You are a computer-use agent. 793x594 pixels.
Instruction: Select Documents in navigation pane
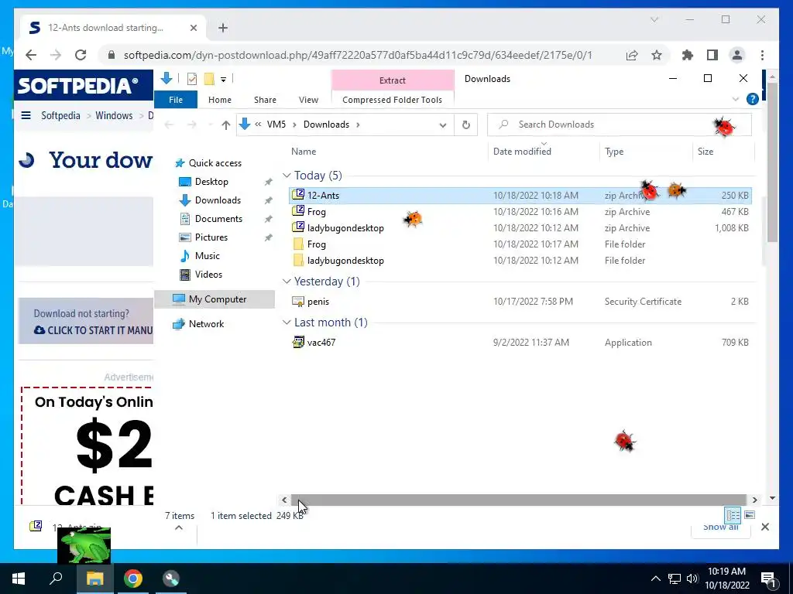(x=218, y=219)
